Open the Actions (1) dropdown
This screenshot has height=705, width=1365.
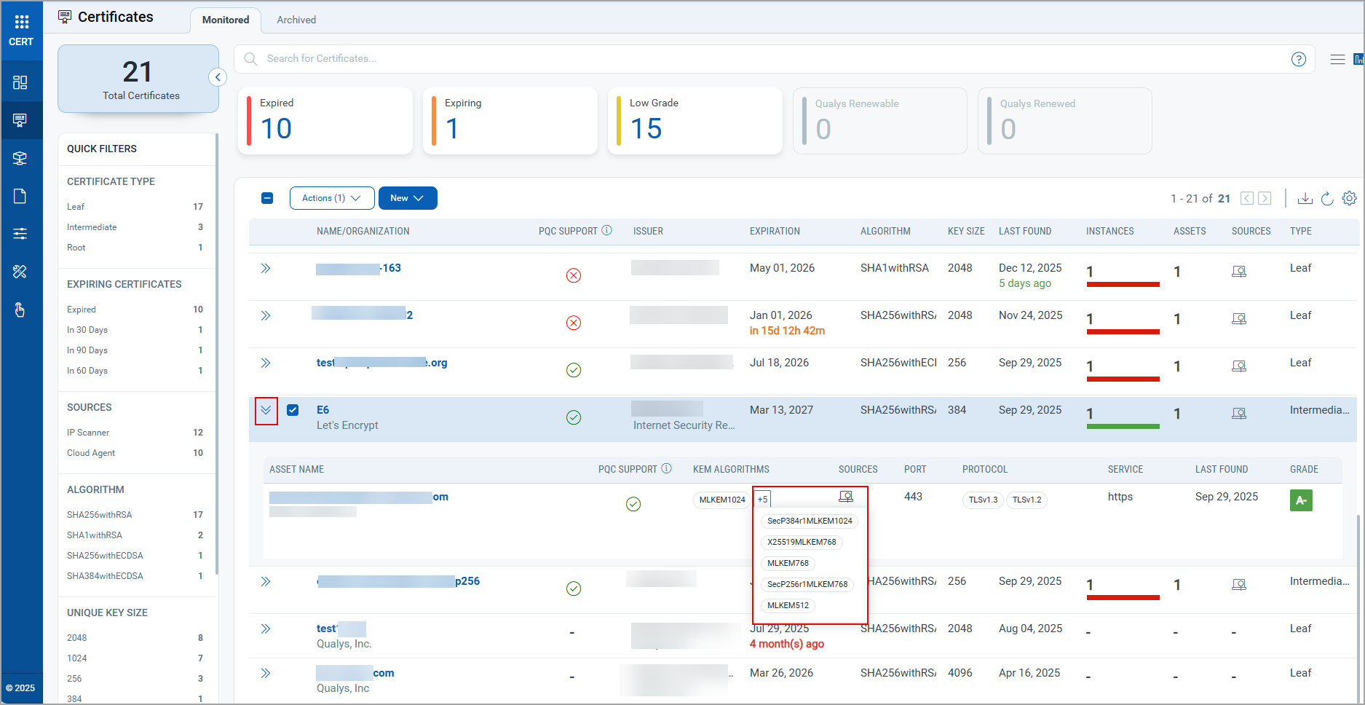click(331, 198)
